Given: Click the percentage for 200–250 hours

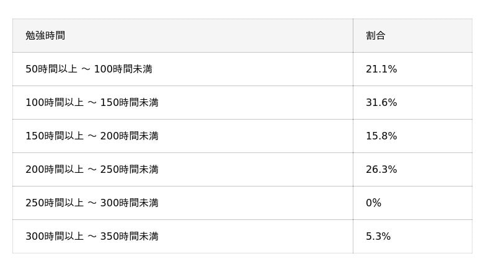Looking at the screenshot, I should [381, 170].
